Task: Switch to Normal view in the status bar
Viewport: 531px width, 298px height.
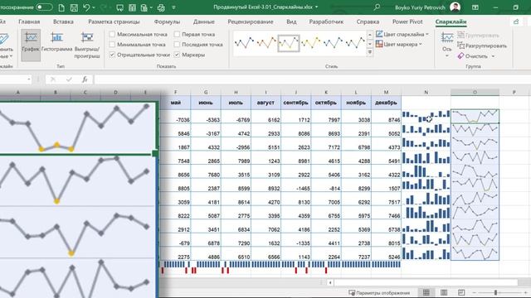Action: coord(426,292)
